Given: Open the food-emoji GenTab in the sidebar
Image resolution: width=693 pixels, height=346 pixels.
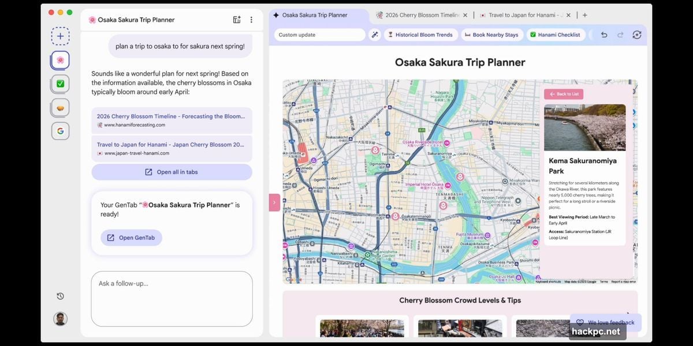Looking at the screenshot, I should [60, 107].
